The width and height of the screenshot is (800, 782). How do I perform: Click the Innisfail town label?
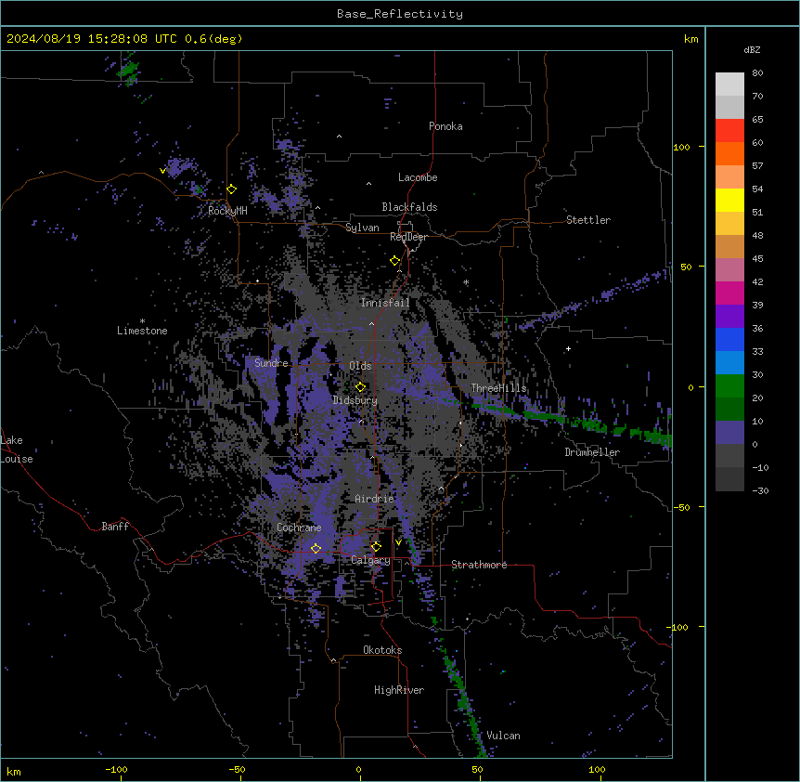385,303
